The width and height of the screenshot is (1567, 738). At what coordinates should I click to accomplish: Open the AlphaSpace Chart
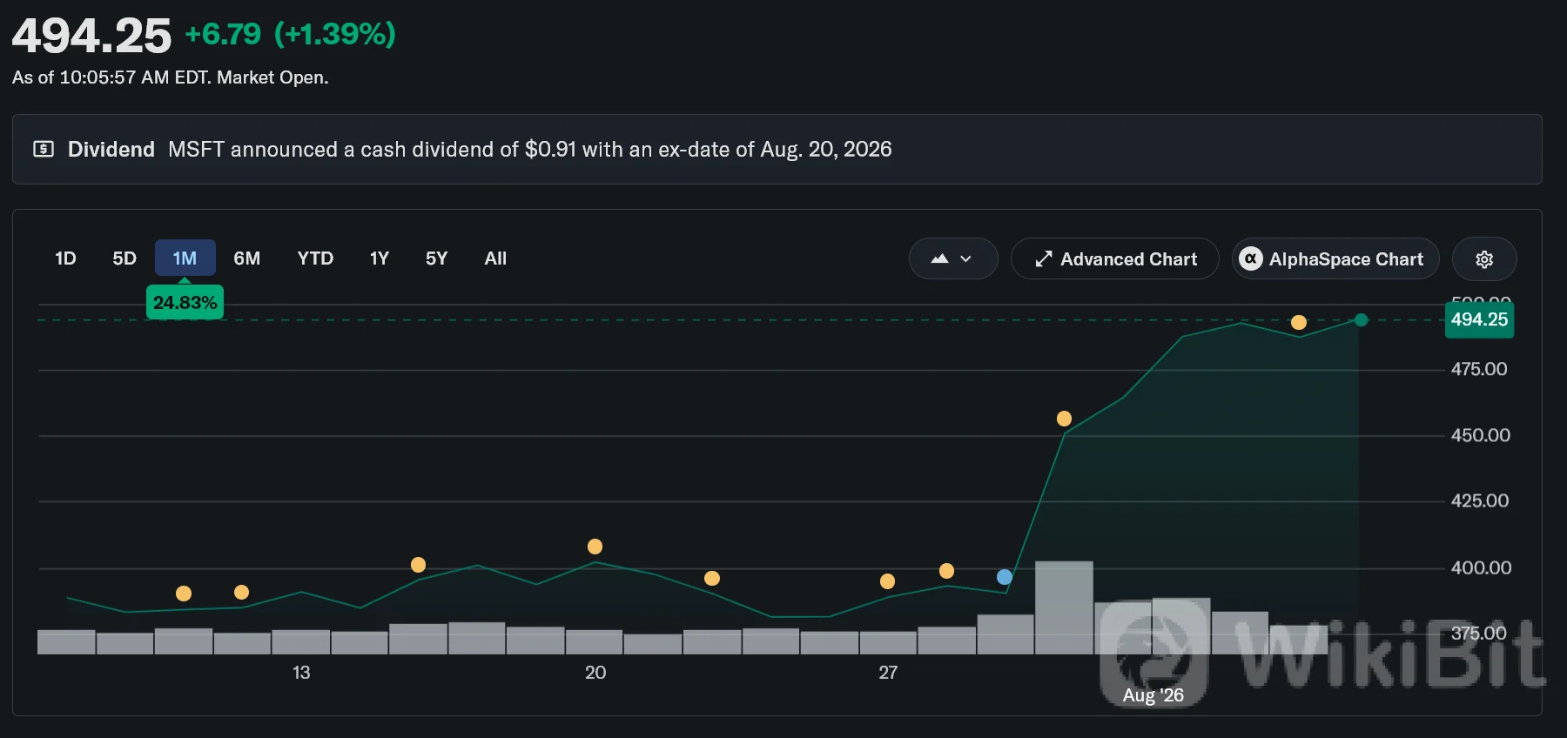[1335, 259]
